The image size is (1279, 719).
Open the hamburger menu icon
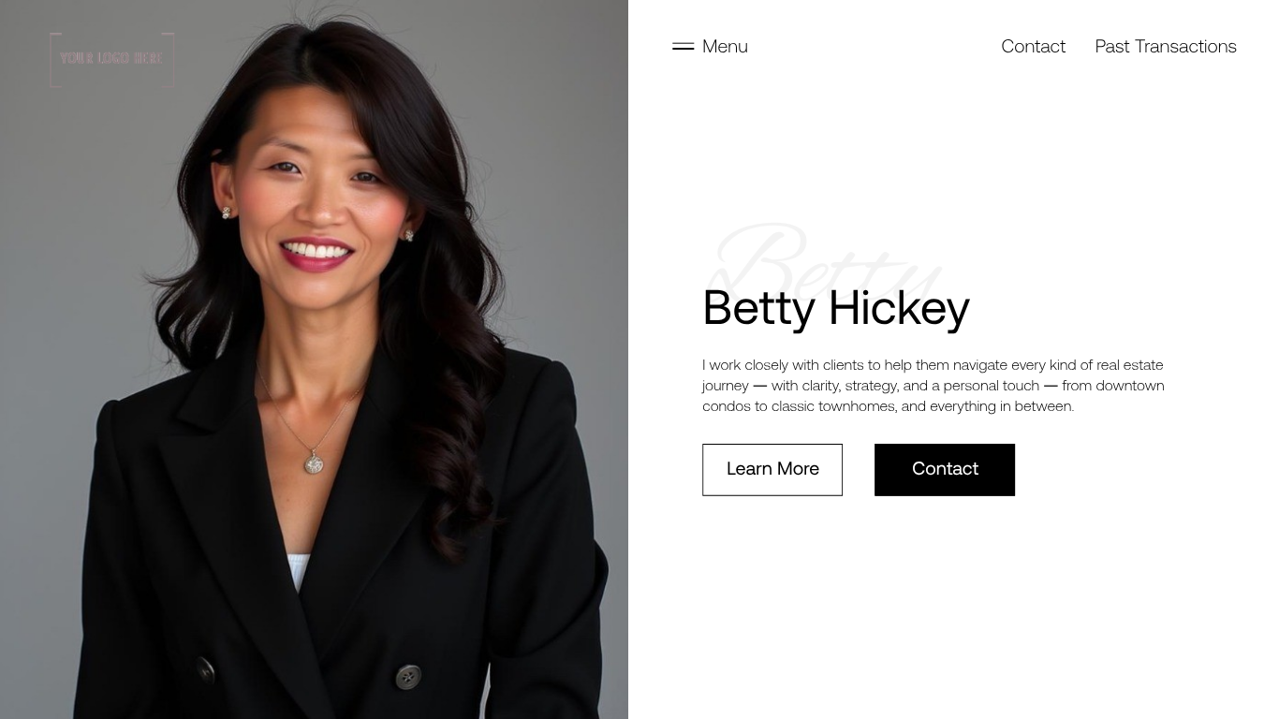(683, 46)
